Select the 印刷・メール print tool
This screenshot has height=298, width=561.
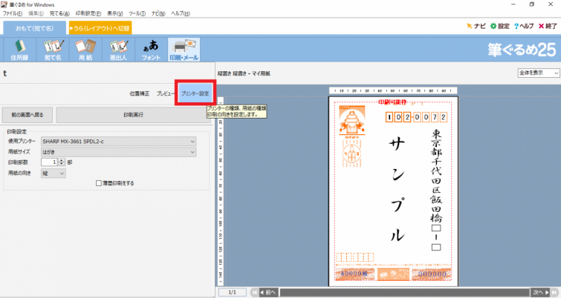click(x=184, y=50)
